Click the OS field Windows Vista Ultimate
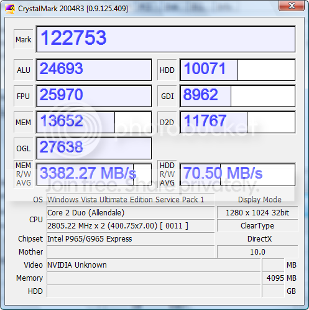The width and height of the screenshot is (309, 310). 131,200
